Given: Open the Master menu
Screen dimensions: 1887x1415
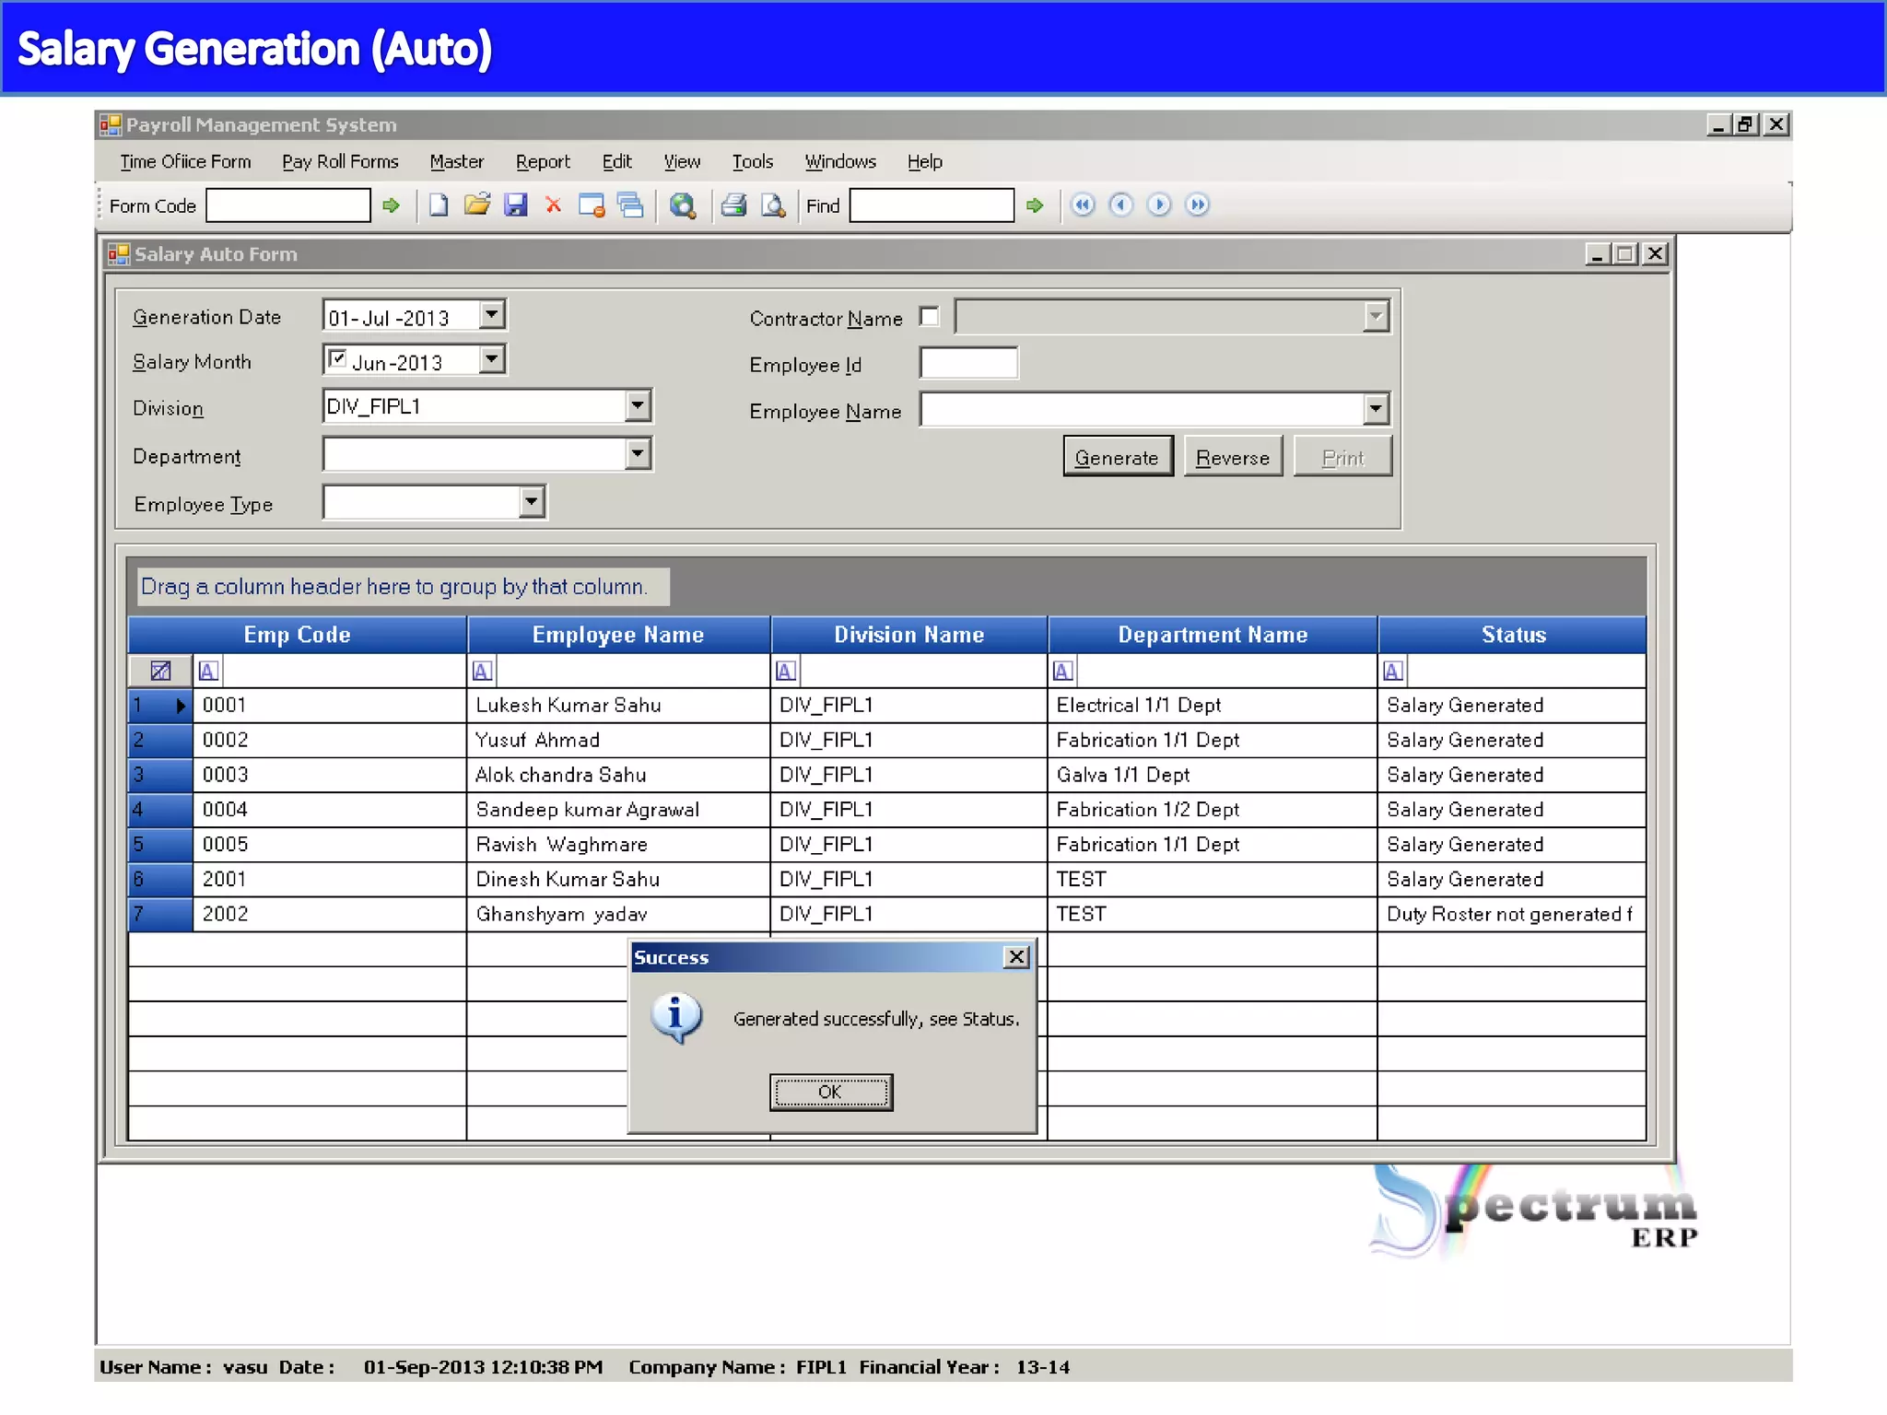Looking at the screenshot, I should pos(456,162).
